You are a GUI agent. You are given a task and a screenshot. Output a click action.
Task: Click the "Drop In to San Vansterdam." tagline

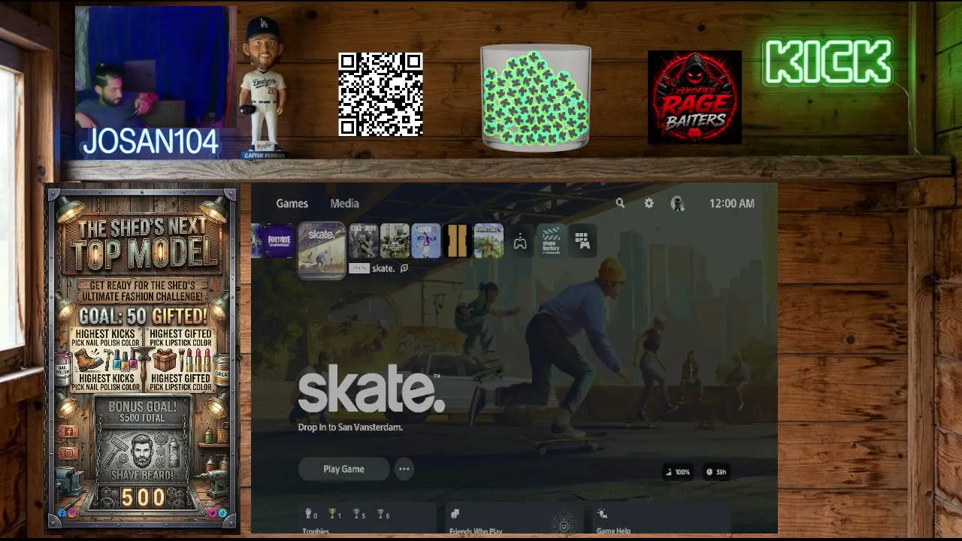pyautogui.click(x=350, y=427)
